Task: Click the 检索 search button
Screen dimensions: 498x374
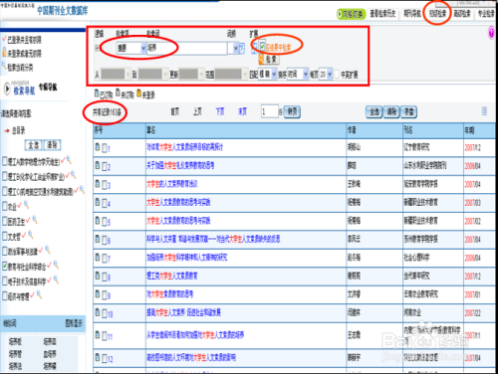Action: (x=269, y=60)
